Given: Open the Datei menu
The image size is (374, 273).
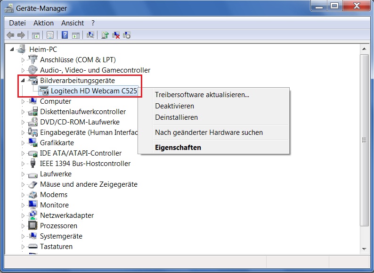Looking at the screenshot, I should pyautogui.click(x=17, y=23).
